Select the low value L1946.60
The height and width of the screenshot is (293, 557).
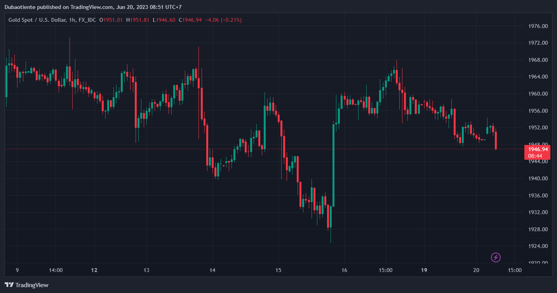coord(164,20)
